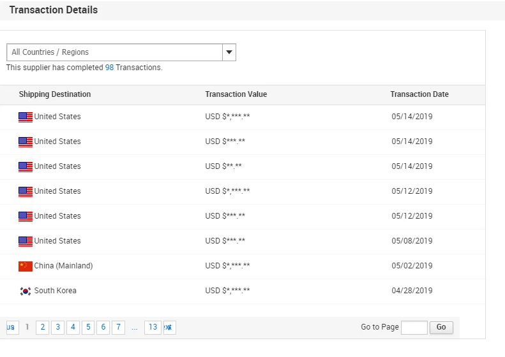Click the South Korea flag icon

pos(26,291)
